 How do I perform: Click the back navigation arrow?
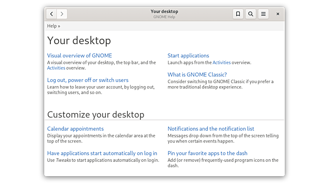52,14
